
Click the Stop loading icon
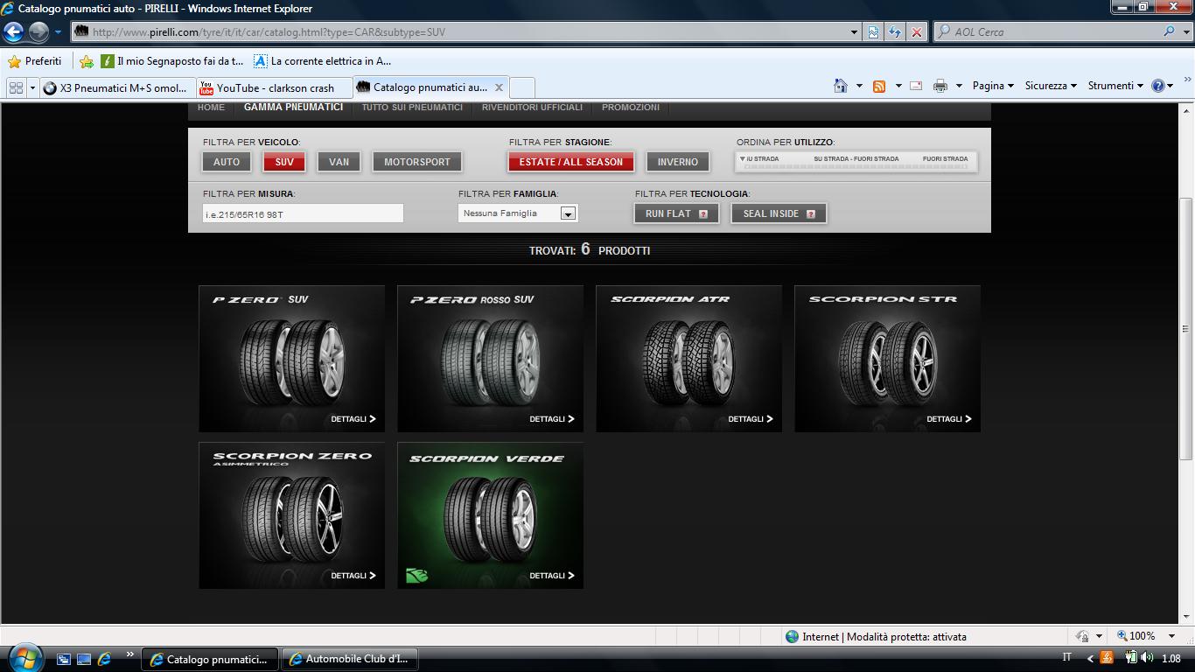pos(916,32)
